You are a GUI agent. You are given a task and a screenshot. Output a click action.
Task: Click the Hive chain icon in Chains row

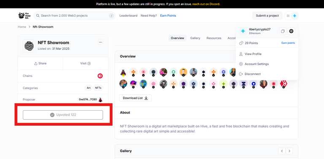tap(100, 76)
